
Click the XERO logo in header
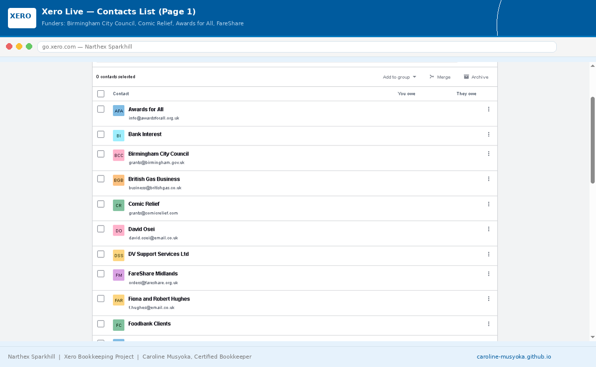click(x=22, y=18)
